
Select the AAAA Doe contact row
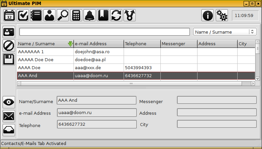click(x=45, y=68)
